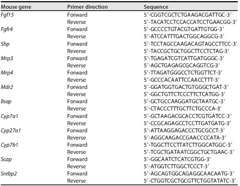Select the Fgfr4 gene name
Viewport: 240px width, 186px height.
[7, 29]
